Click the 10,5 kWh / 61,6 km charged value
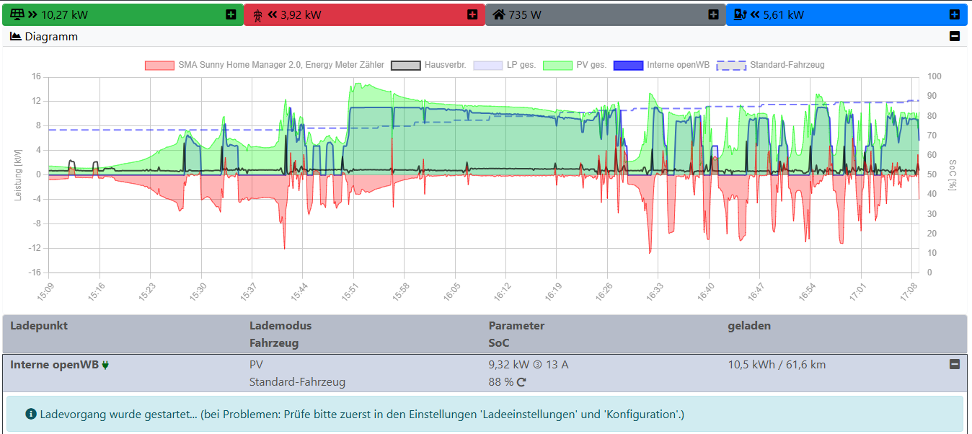The image size is (972, 434). point(777,365)
